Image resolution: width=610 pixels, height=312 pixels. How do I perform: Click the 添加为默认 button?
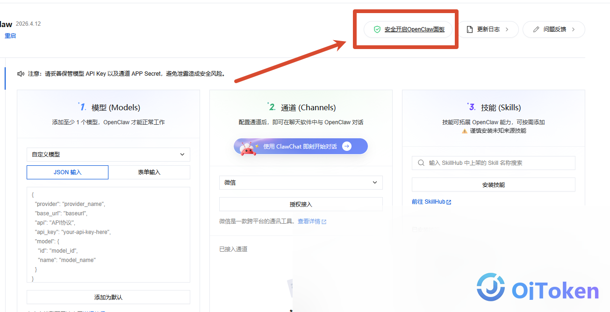(108, 297)
